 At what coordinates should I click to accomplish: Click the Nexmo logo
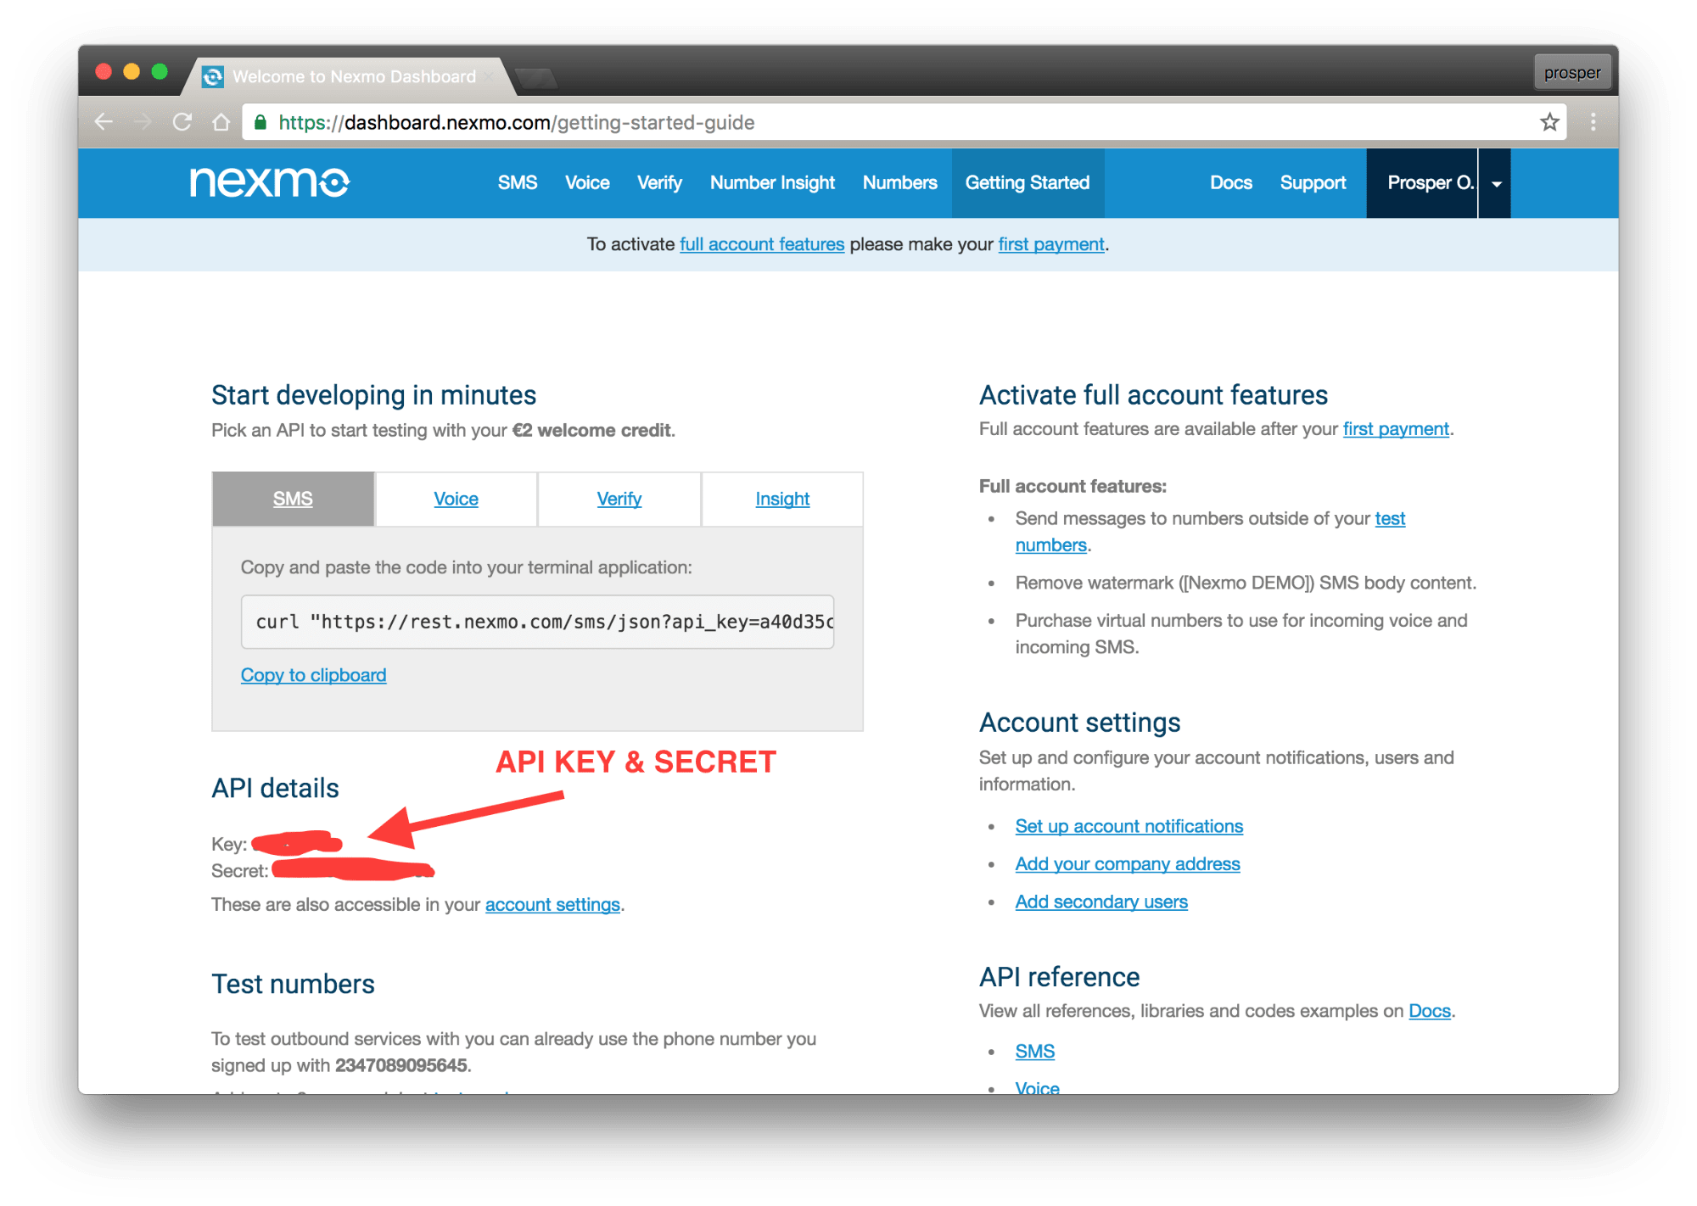(x=269, y=182)
